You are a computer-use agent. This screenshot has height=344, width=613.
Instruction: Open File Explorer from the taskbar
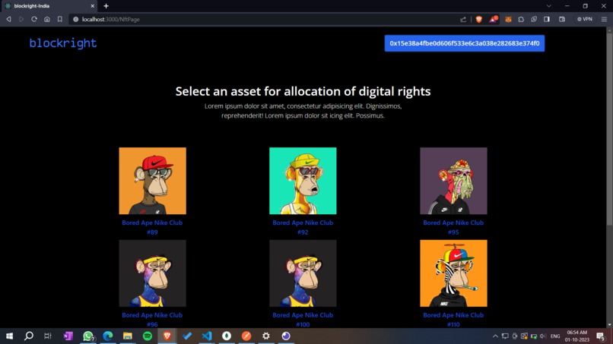tap(128, 336)
